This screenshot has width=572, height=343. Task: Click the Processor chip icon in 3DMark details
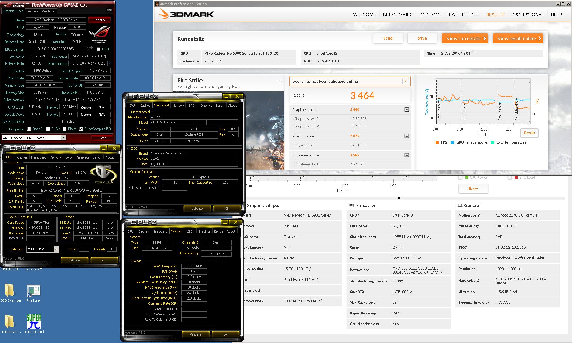(x=351, y=206)
